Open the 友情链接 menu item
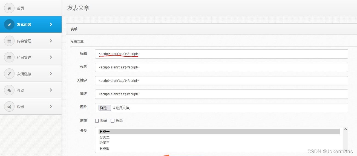This screenshot has height=156, width=357. pos(31,74)
